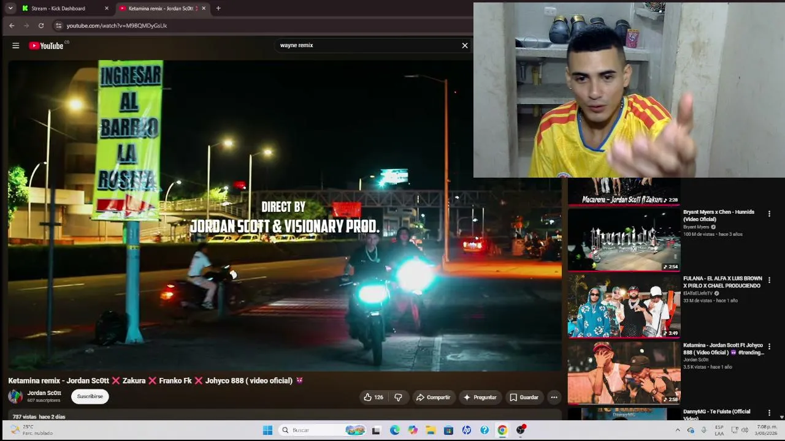Open more actions menu under the video
785x441 pixels.
[554, 398]
